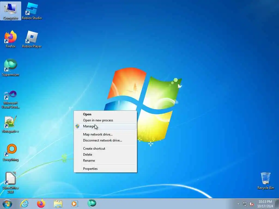Select the Microsoft Visual Studio shortcut
Viewport: 279px width, 209px height.
tap(11, 100)
